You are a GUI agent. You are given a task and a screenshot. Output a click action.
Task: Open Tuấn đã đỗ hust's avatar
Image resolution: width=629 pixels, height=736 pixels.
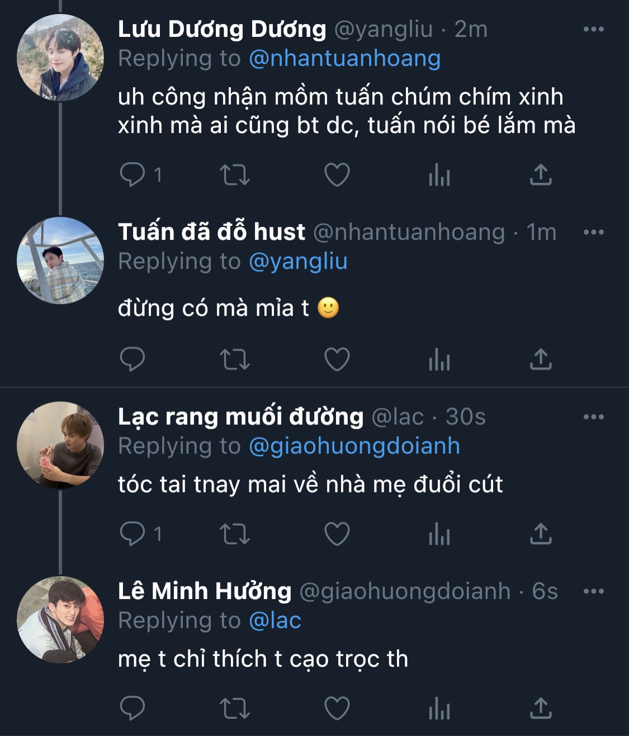coord(60,260)
